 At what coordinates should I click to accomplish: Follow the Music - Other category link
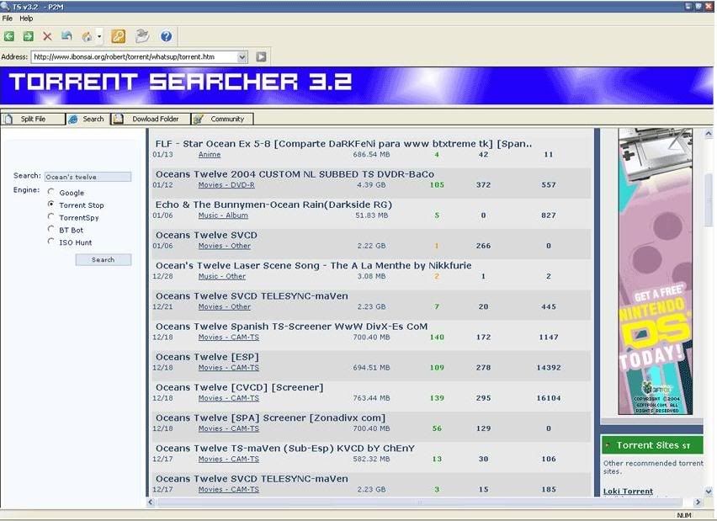(222, 276)
